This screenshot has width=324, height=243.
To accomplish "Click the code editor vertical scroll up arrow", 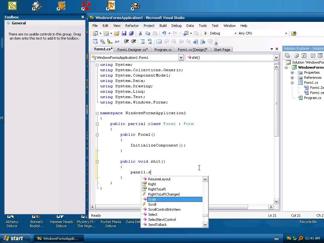I will pos(276,67).
